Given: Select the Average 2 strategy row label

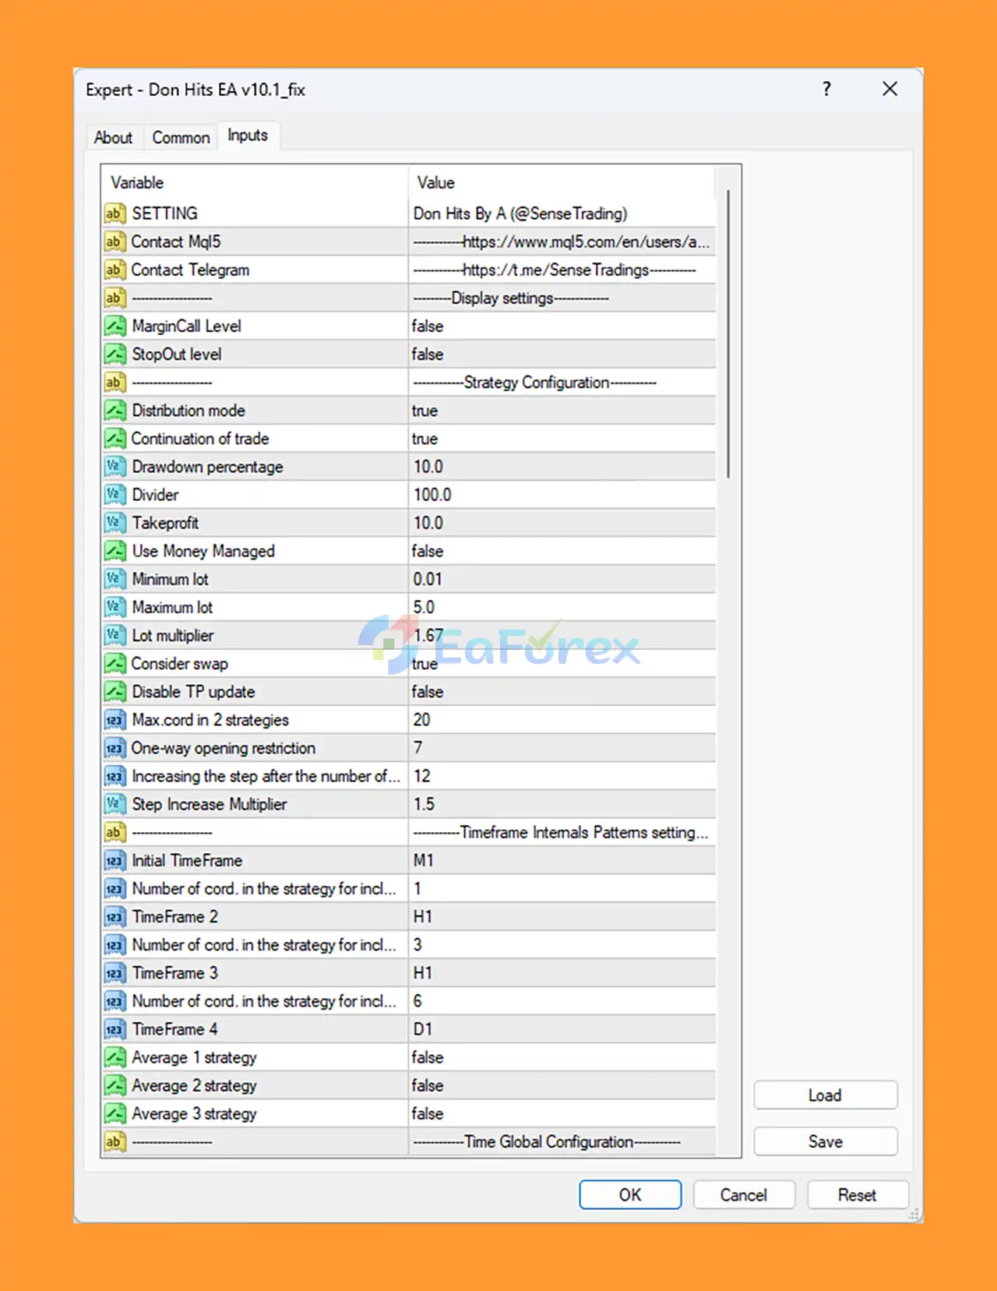Looking at the screenshot, I should click(194, 1085).
